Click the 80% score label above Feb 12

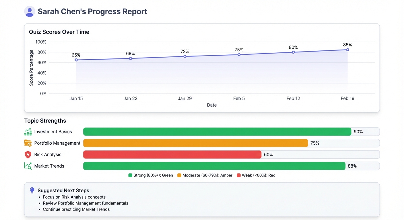coord(293,47)
